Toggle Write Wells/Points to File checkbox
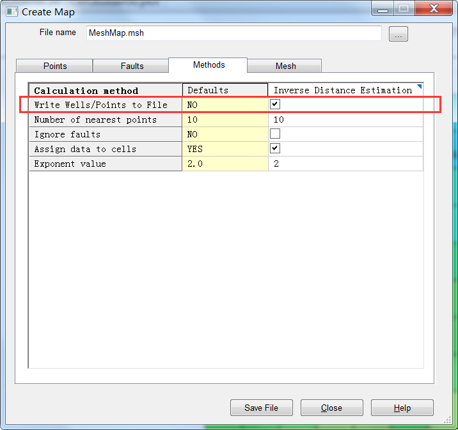This screenshot has width=458, height=430. (275, 104)
